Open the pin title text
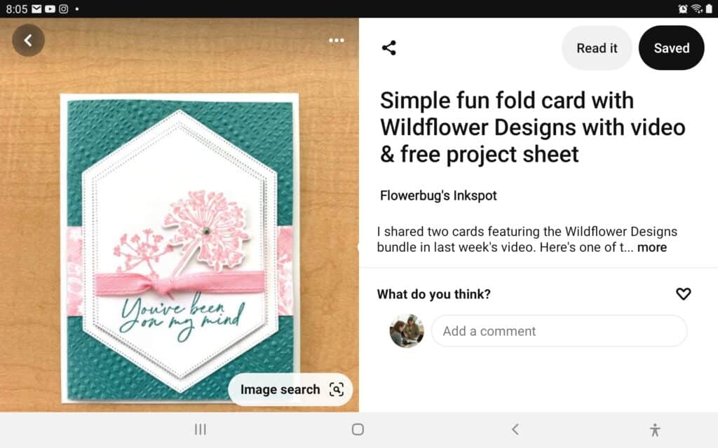718x448 pixels. [x=533, y=127]
